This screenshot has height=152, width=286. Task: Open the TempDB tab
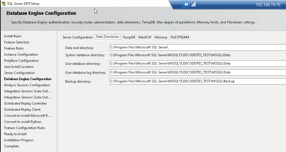coord(129,37)
